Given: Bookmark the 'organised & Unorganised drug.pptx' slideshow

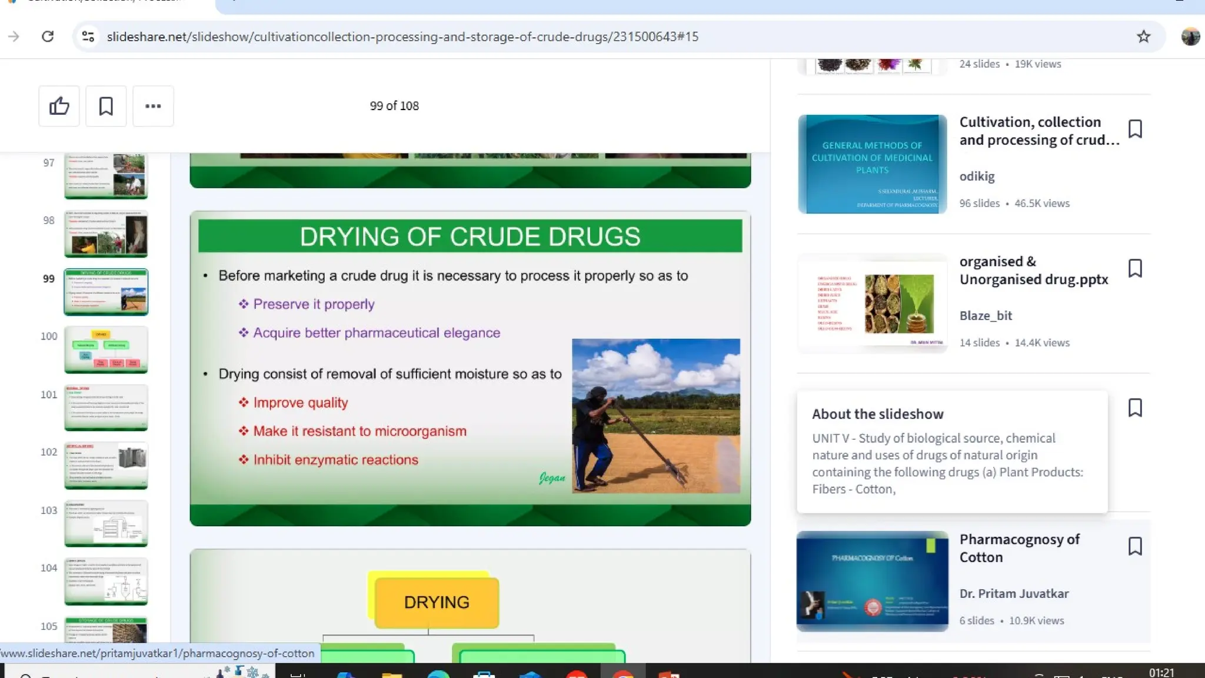Looking at the screenshot, I should pos(1135,268).
